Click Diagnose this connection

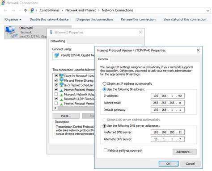[x=94, y=20]
